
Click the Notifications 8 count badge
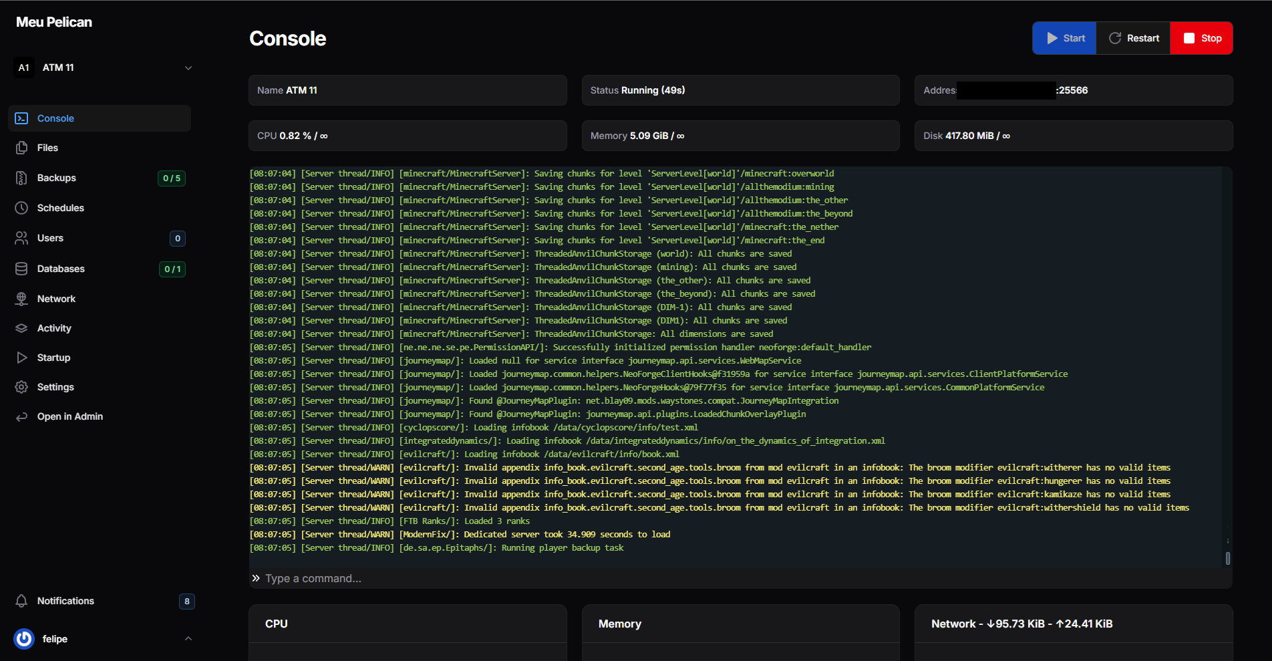(x=187, y=602)
